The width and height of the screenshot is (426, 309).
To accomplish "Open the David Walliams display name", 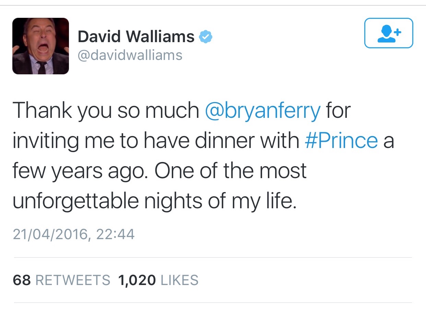I will tap(136, 37).
